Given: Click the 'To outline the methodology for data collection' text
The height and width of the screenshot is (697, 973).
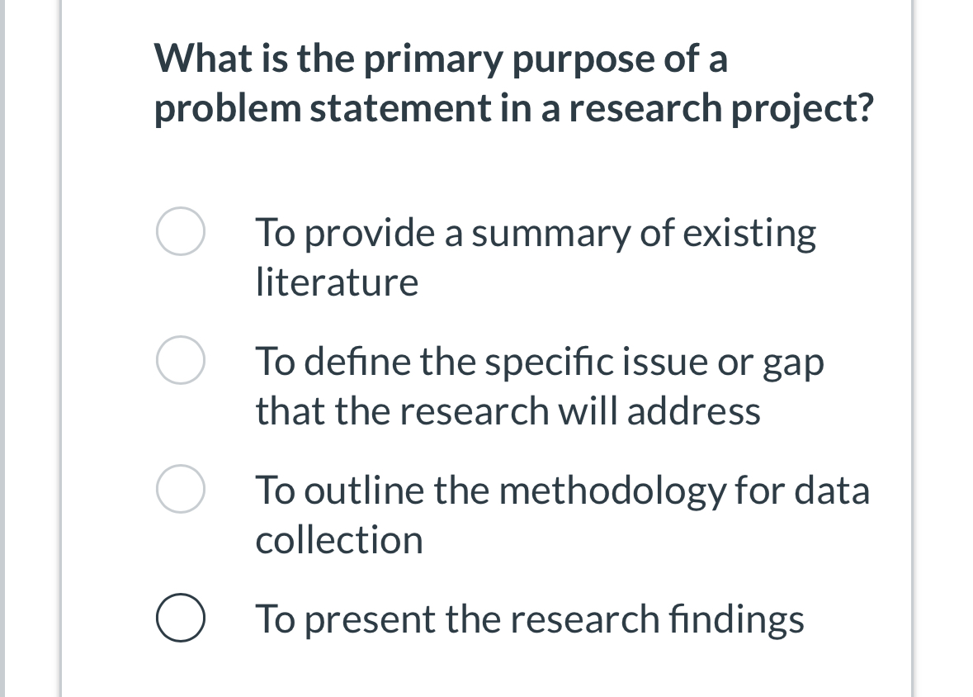Looking at the screenshot, I should coord(562,514).
